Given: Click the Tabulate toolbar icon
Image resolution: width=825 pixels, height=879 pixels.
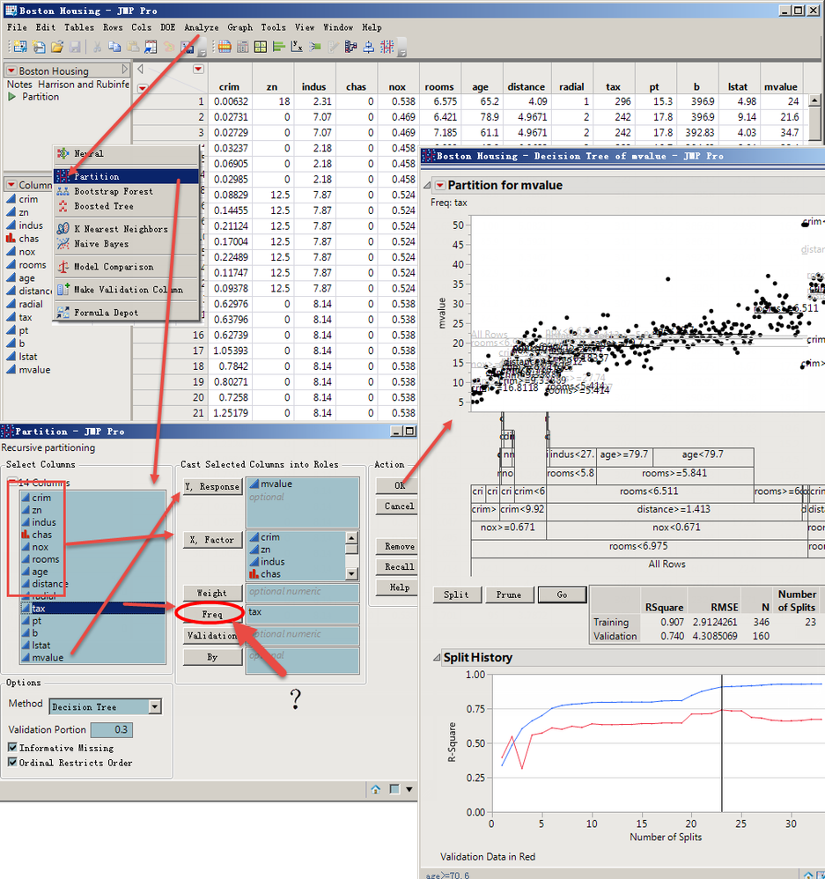Looking at the screenshot, I should 243,47.
